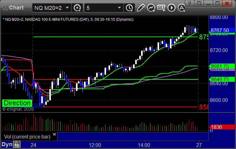Select the Vol (current price bar) label
The image size is (236, 149).
[27, 137]
